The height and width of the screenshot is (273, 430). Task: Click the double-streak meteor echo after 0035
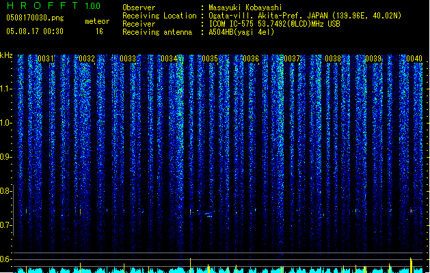click(209, 215)
